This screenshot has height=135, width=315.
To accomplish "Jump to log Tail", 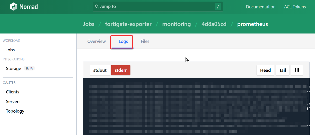I will point(282,70).
